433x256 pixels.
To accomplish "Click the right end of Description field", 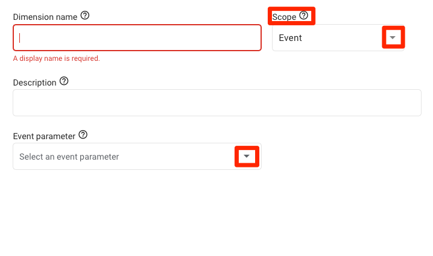I will tap(413, 103).
